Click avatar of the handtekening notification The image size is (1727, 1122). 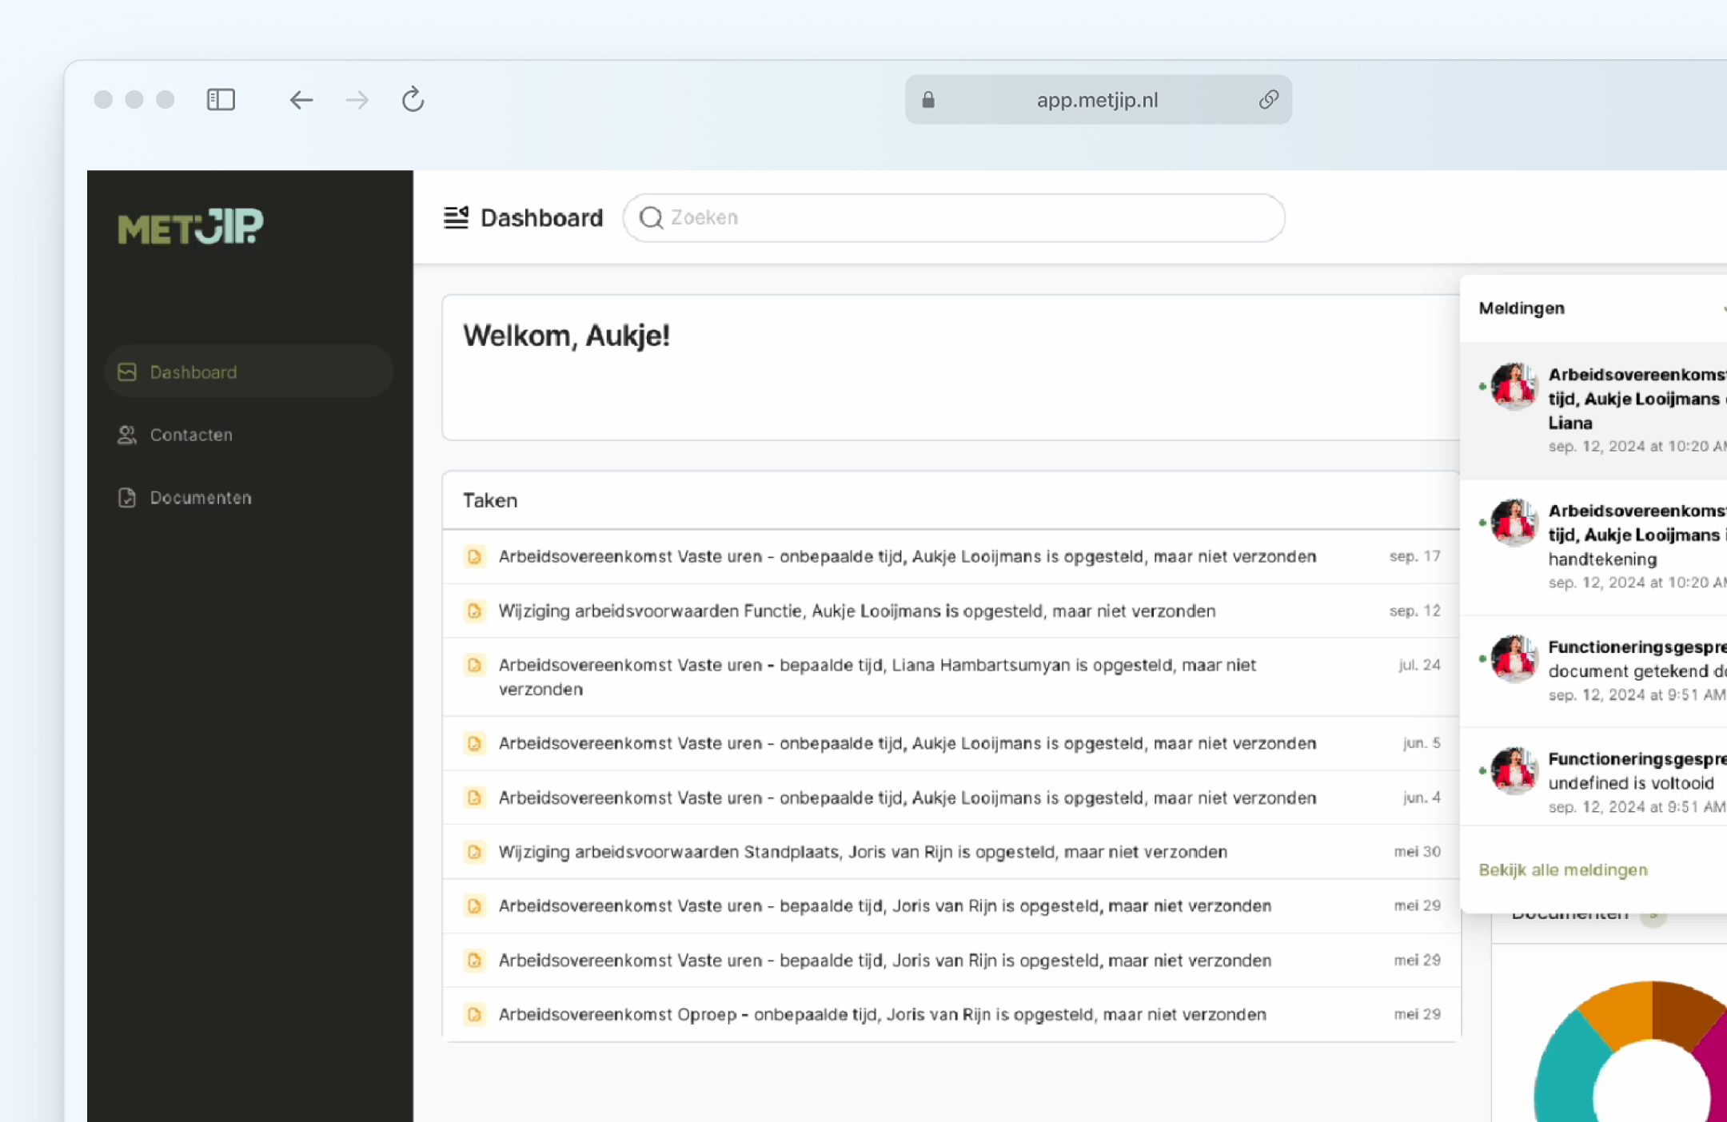pos(1514,523)
